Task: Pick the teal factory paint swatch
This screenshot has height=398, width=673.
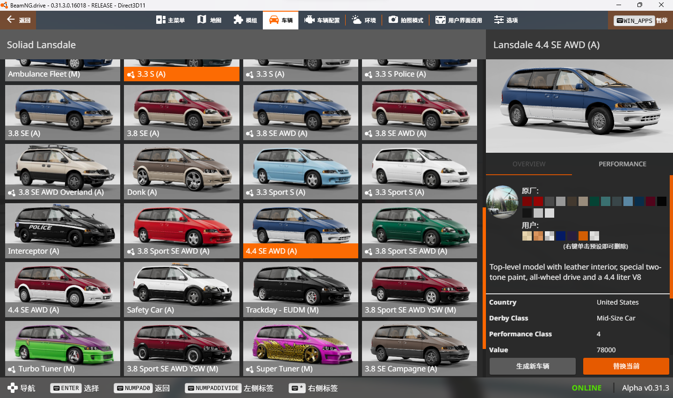Action: pos(606,201)
